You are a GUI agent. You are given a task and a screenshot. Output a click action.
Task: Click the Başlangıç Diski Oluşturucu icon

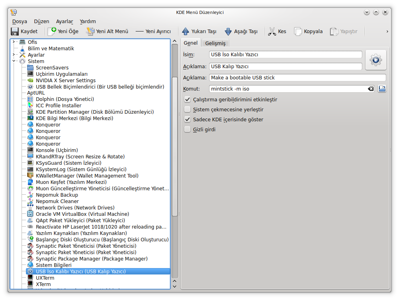(30, 239)
